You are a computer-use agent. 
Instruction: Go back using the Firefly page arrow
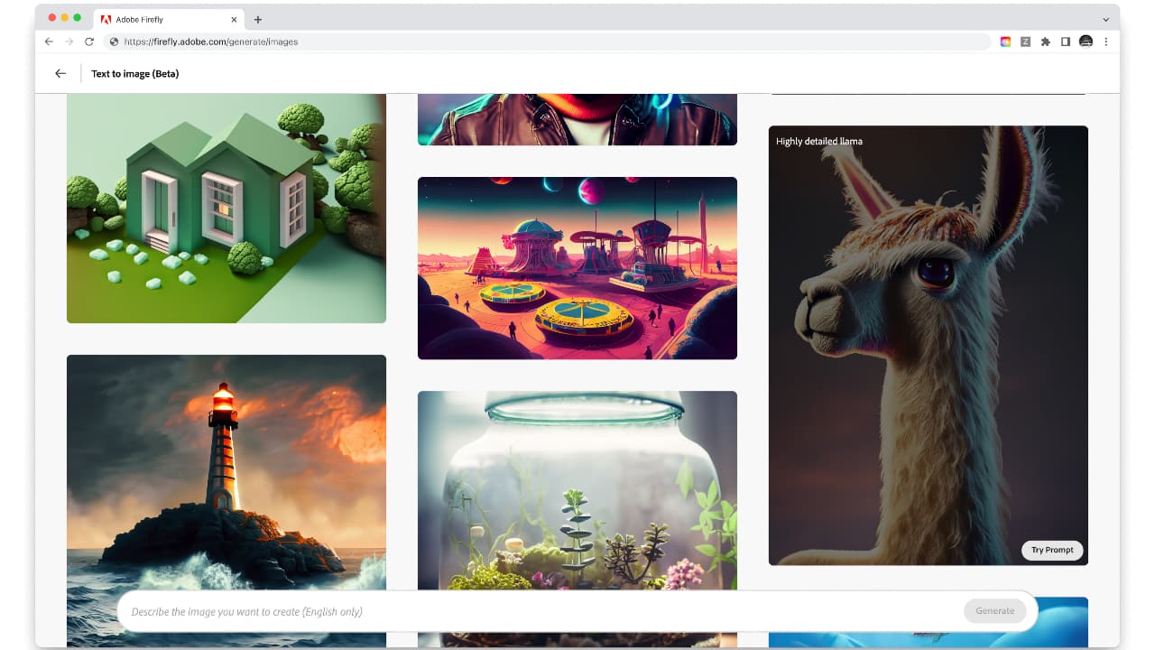(60, 74)
